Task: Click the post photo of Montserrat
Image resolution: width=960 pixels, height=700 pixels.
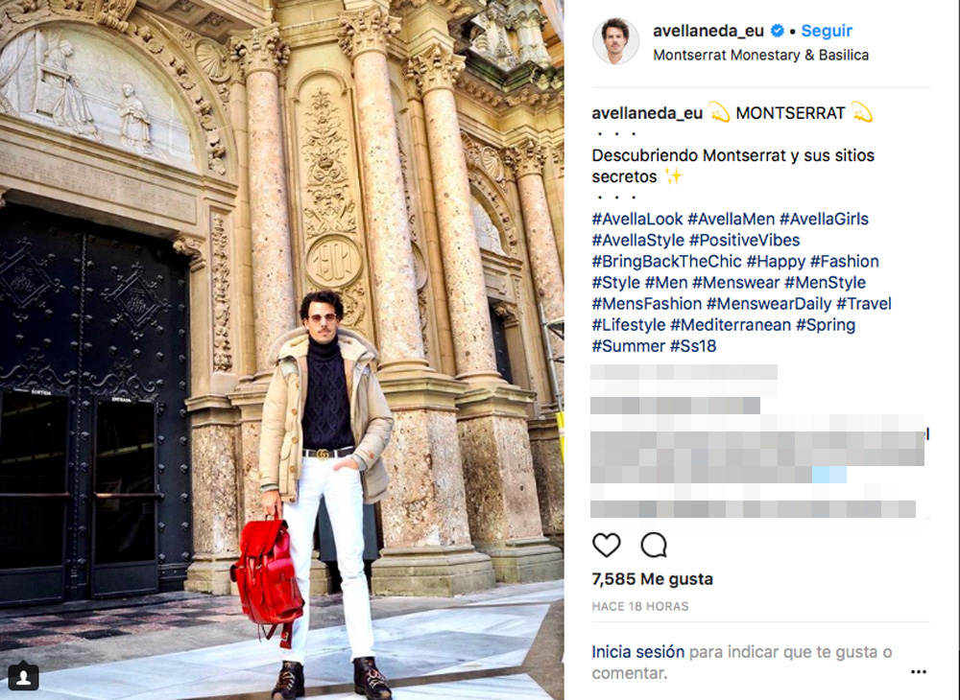Action: 281,350
